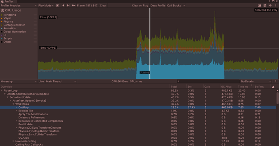Viewport: 279px width, 146px height.
Task: Sort by the GC Alloc column header
Action: coord(228,87)
